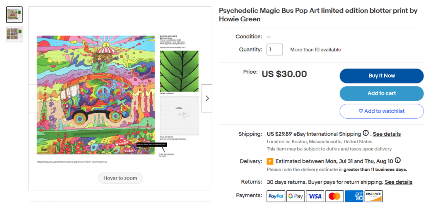Screen dimensions: 427x203
Task: Click the delivery estimate info icon
Action: (x=397, y=161)
